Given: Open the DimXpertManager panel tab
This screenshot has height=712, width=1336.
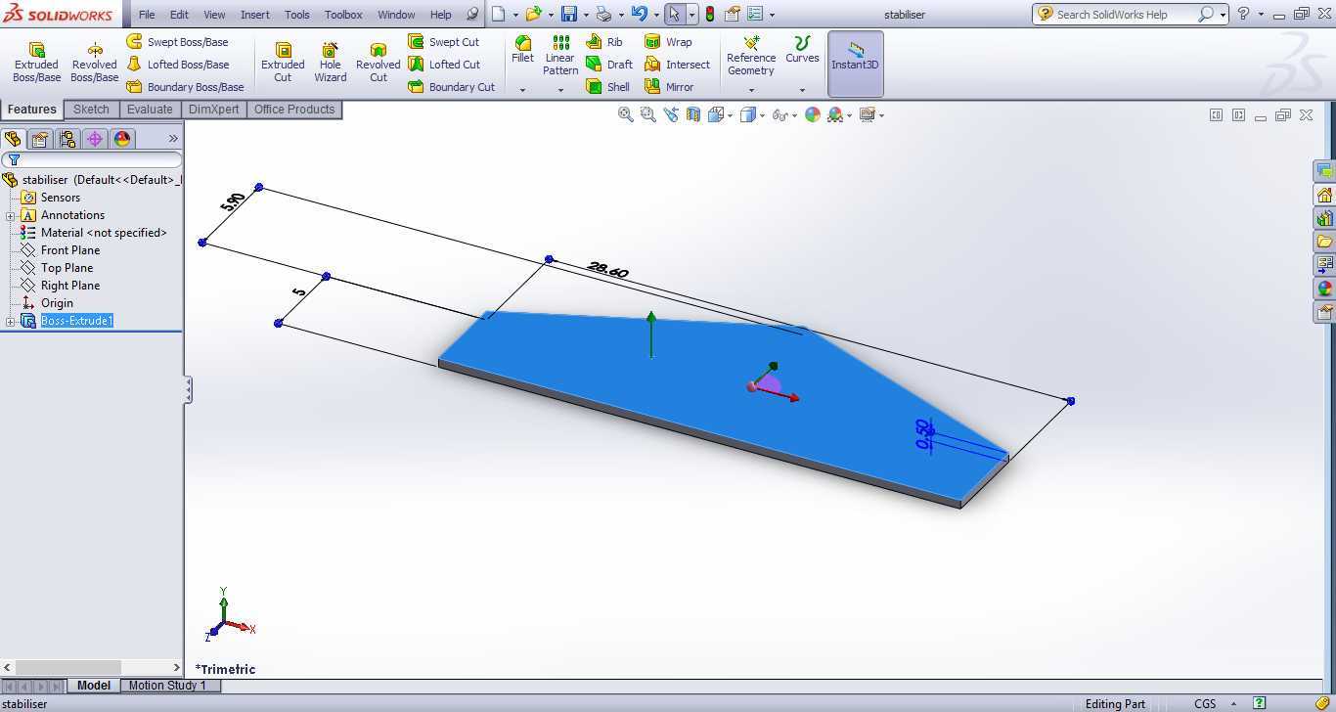Looking at the screenshot, I should (x=95, y=139).
